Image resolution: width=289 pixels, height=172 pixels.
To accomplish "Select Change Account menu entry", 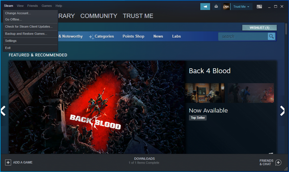I will pos(30,13).
